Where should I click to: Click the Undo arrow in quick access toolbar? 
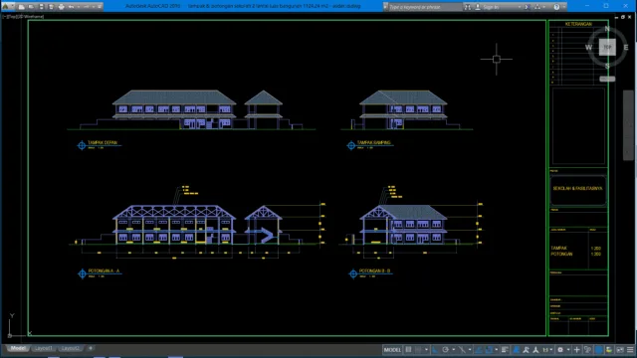[x=71, y=7]
